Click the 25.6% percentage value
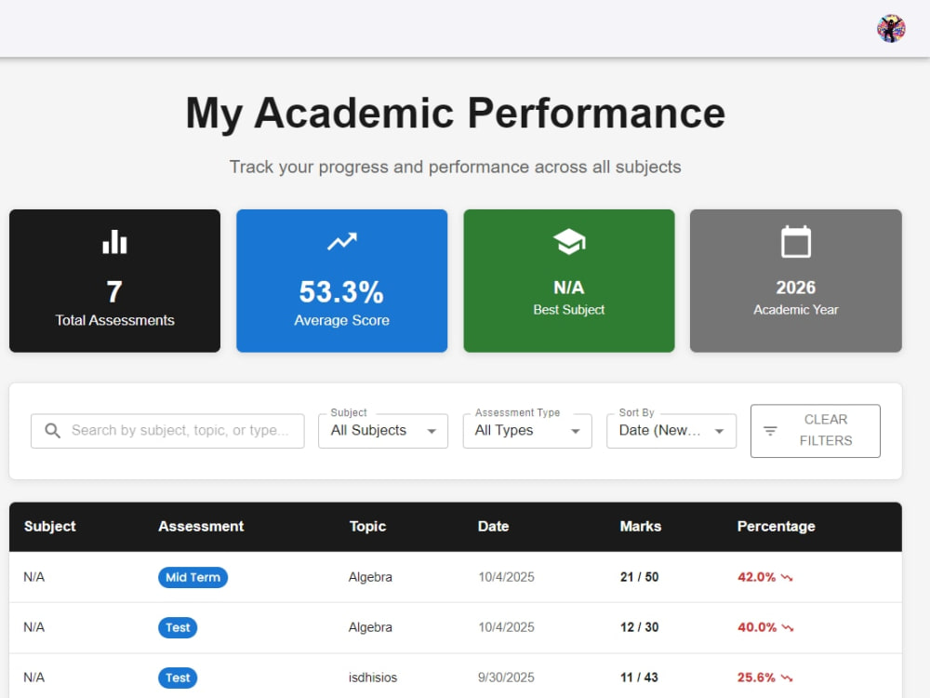Screen dimensions: 930x698 [756, 678]
